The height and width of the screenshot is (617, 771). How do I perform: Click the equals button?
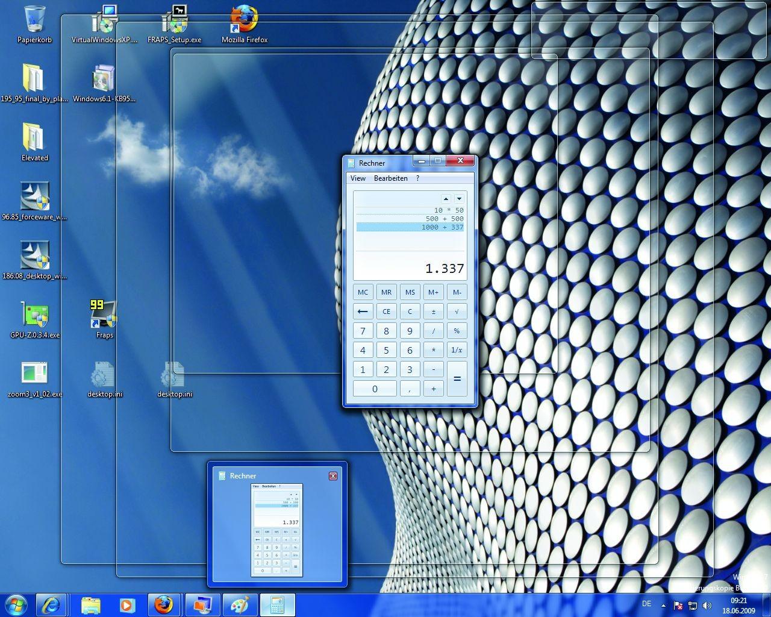coord(457,379)
